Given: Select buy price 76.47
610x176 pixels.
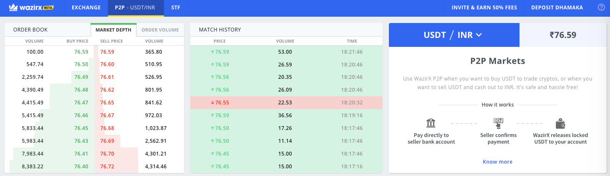Looking at the screenshot, I should pos(81,103).
